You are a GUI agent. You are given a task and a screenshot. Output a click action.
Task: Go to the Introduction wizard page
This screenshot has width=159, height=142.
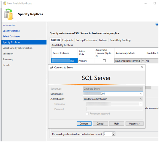pos(9,25)
